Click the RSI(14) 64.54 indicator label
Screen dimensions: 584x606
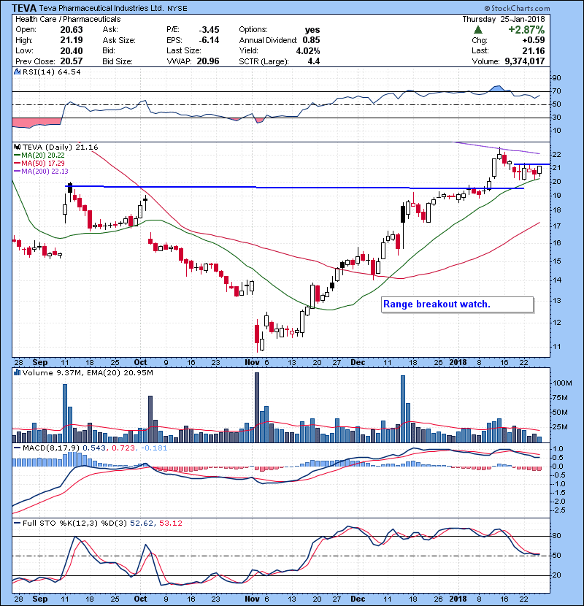click(52, 72)
